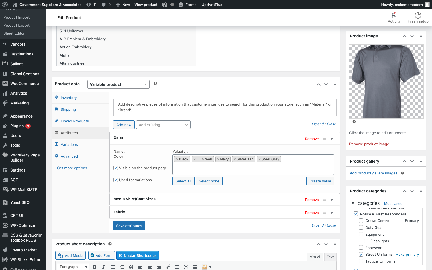432x270 pixels.
Task: Open the updates icon showing 11
Action: [92, 5]
